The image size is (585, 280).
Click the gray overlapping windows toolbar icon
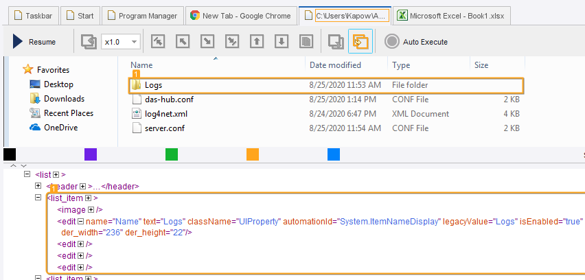[336, 42]
